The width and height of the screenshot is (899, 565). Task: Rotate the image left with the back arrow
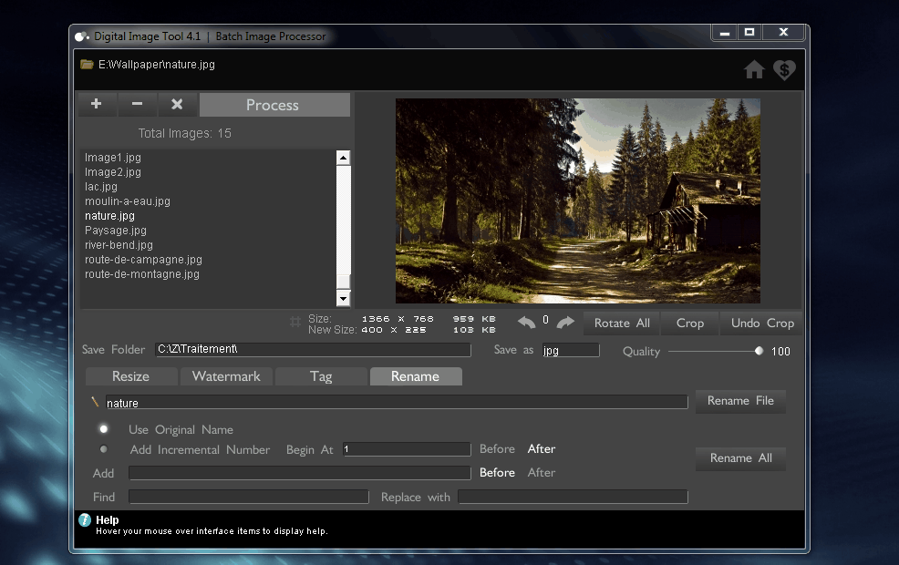(526, 323)
